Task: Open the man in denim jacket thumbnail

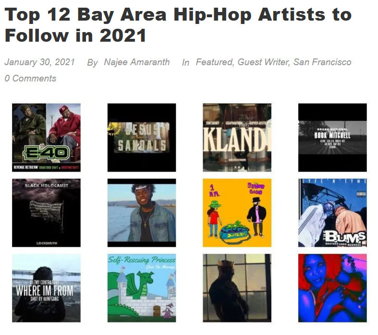Action: 142,213
